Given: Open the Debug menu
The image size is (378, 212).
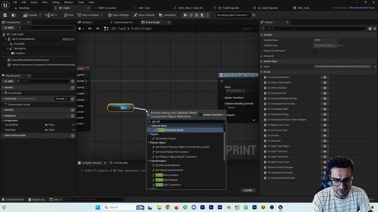Looking at the screenshot, I should pyautogui.click(x=56, y=2).
